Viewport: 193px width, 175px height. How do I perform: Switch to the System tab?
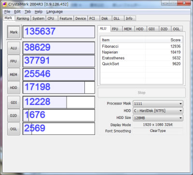[38, 18]
